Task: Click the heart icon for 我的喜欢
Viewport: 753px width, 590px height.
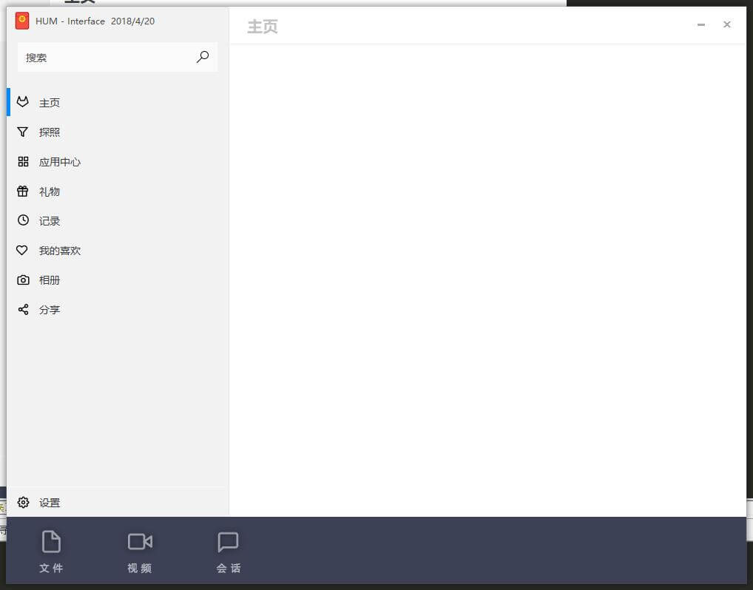Action: (23, 251)
